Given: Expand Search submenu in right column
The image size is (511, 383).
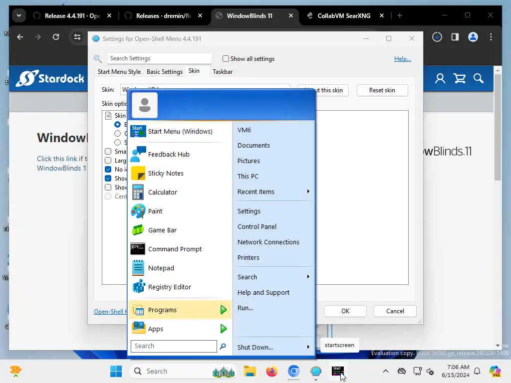Looking at the screenshot, I should click(308, 277).
